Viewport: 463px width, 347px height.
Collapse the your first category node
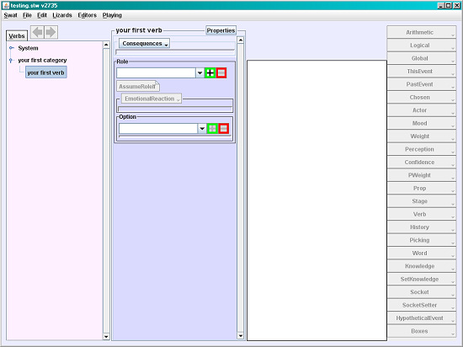click(x=11, y=61)
